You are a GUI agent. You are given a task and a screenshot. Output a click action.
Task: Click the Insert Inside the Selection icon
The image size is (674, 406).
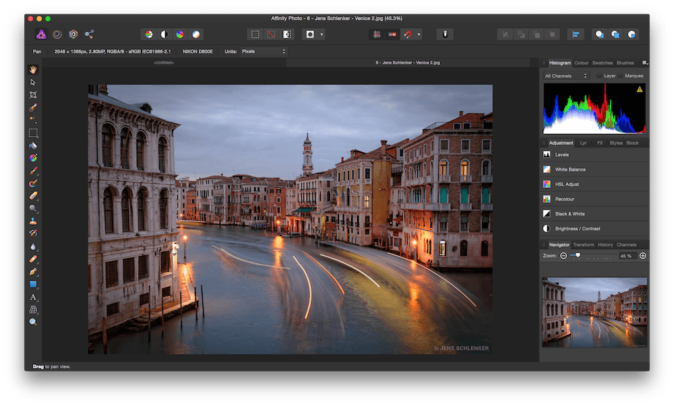[x=632, y=34]
